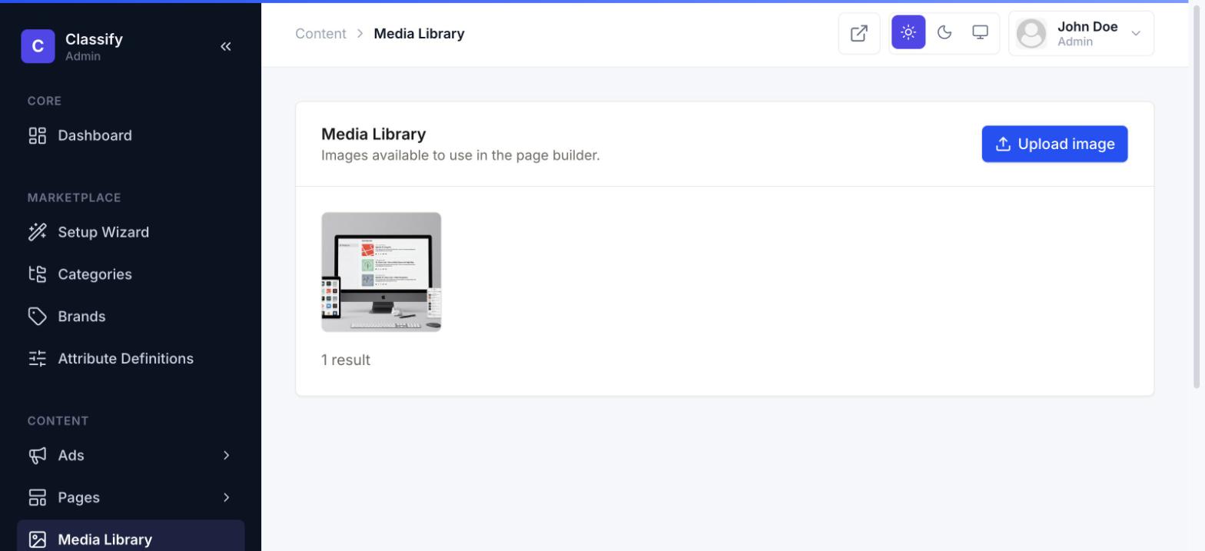
Task: Collapse the sidebar with double-chevron icon
Action: click(225, 46)
